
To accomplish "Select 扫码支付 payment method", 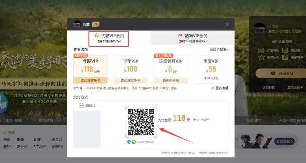I will click(x=87, y=105).
